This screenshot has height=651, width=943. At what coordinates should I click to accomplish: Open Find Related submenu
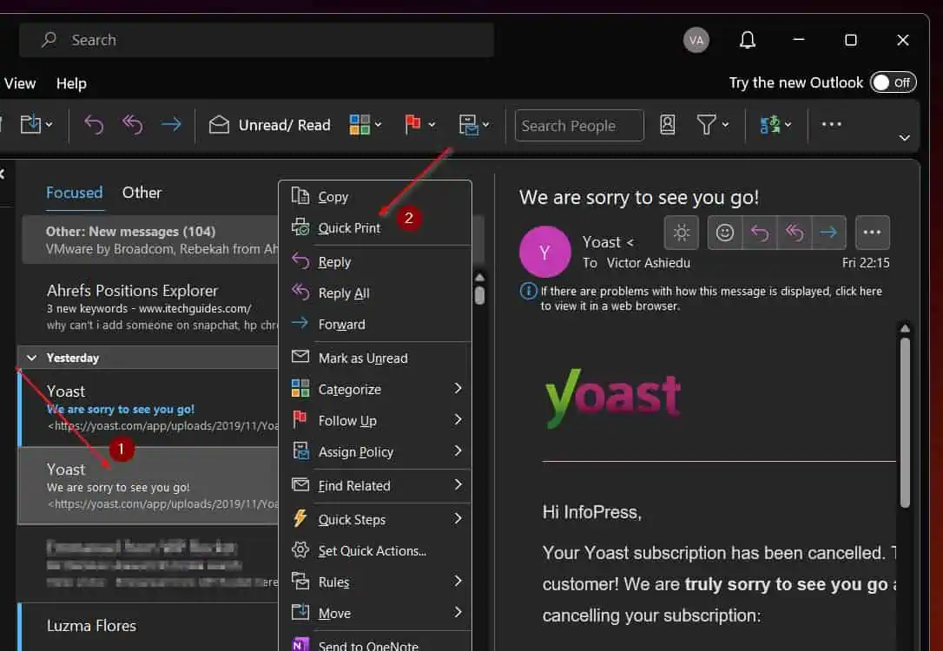point(375,485)
